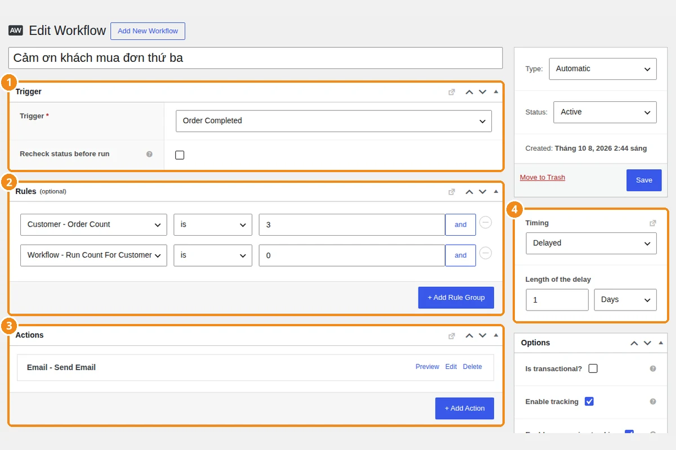Move Rules panel up
Image resolution: width=676 pixels, height=450 pixels.
tap(469, 192)
